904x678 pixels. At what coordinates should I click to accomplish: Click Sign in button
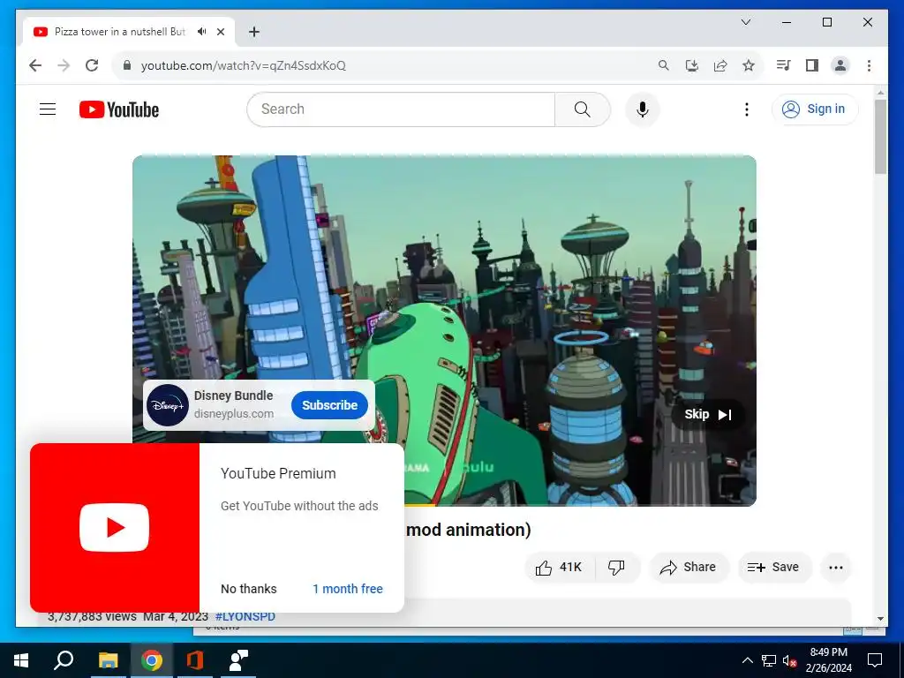pos(815,109)
